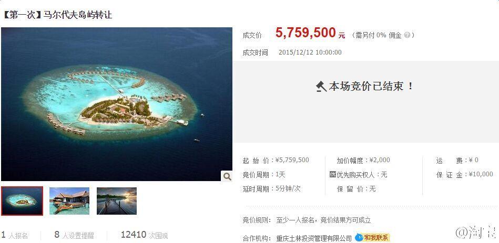
Task: Click the 保证金 ¥10,000 deposit info
Action: click(465, 174)
